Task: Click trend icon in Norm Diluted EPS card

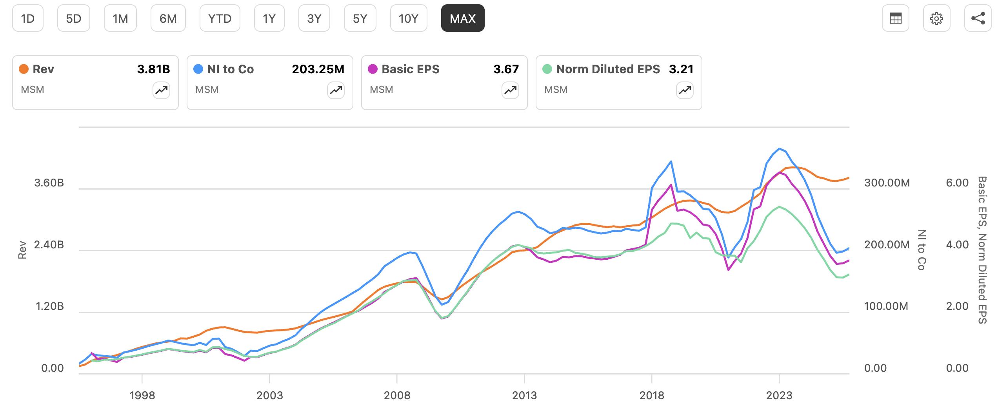Action: (x=685, y=90)
